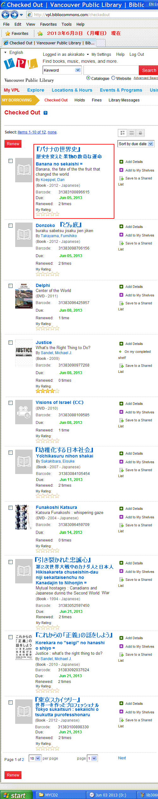Select the Website radio button

click(x=113, y=78)
